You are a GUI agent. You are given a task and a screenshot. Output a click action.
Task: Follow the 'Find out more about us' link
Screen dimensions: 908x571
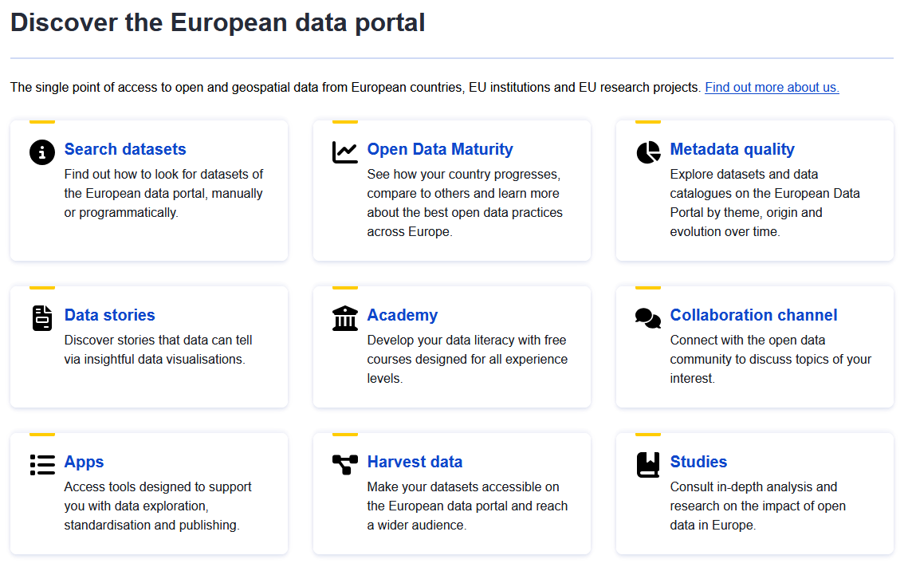(x=772, y=88)
